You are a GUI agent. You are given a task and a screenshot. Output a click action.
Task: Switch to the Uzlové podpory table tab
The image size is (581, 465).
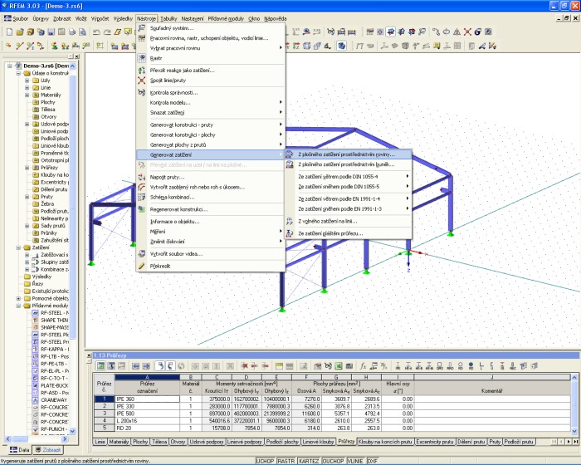tap(207, 442)
